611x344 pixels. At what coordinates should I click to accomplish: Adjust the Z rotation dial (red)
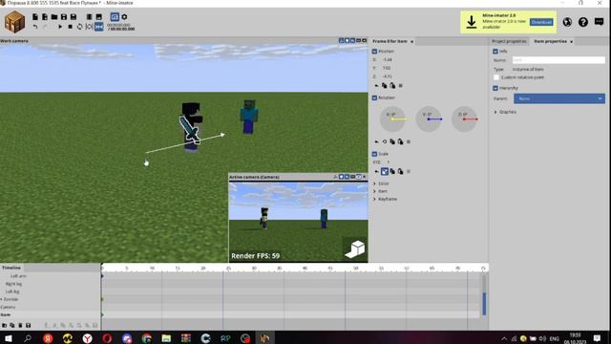click(465, 118)
